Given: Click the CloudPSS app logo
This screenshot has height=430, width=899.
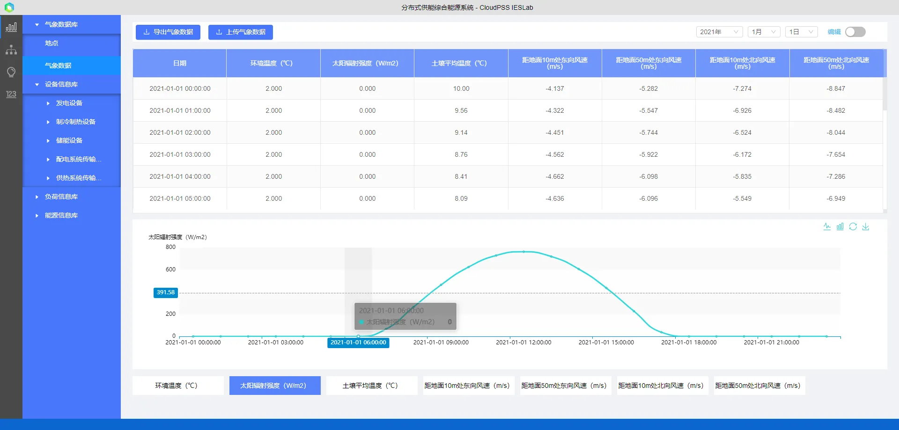Looking at the screenshot, I should (x=9, y=7).
